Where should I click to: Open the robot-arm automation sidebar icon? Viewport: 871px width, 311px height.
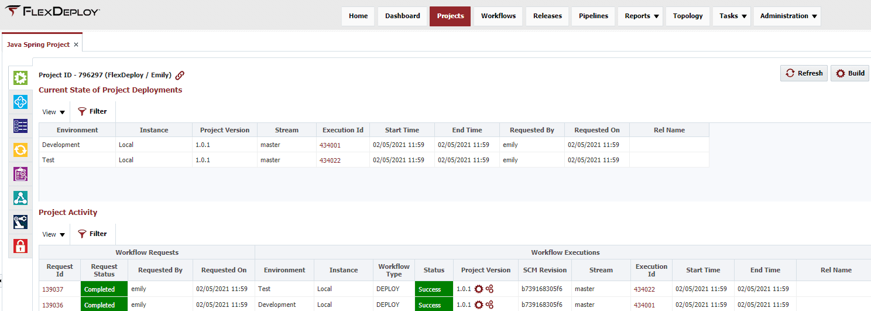point(20,222)
